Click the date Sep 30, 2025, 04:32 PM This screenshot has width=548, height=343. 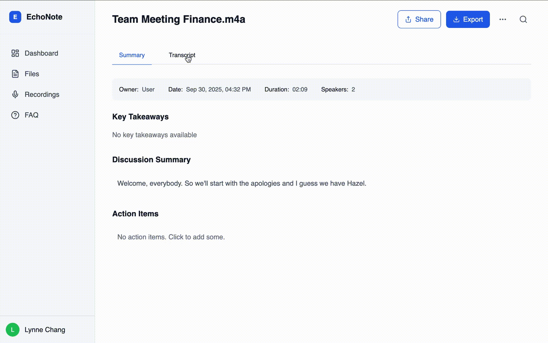pyautogui.click(x=218, y=89)
